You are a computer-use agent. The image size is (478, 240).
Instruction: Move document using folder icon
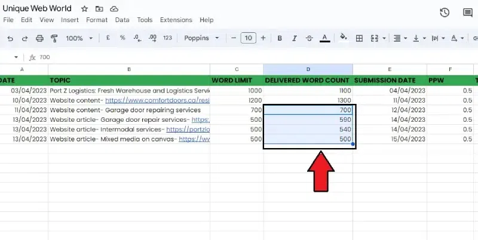coord(99,9)
